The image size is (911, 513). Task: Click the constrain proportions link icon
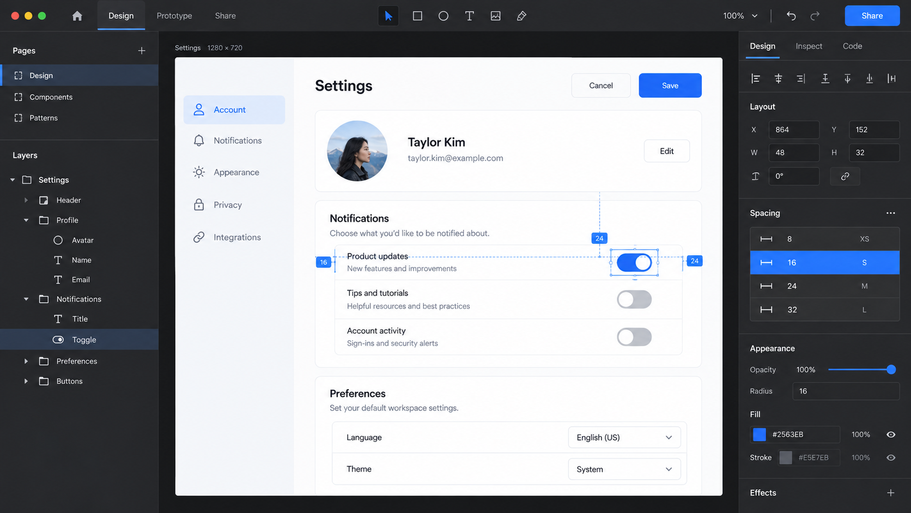click(x=845, y=176)
